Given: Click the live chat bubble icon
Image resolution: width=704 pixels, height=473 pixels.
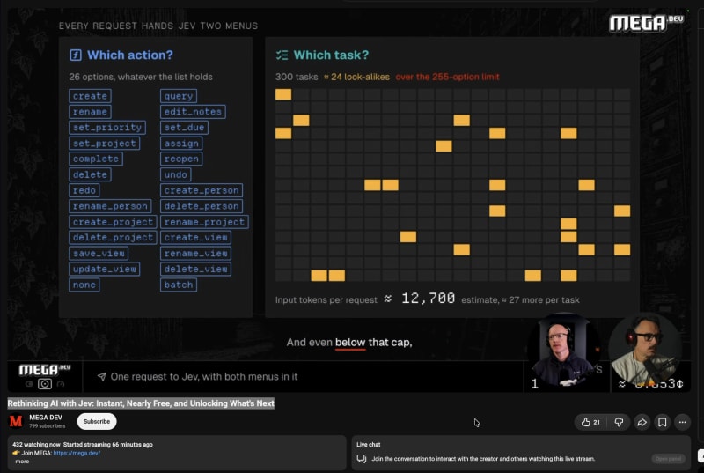Looking at the screenshot, I should [x=362, y=459].
